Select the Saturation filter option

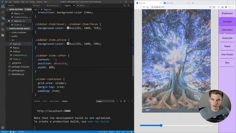point(227,30)
